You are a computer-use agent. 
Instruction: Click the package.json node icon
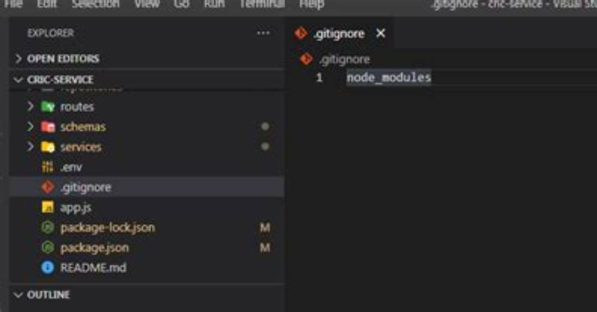tap(48, 247)
